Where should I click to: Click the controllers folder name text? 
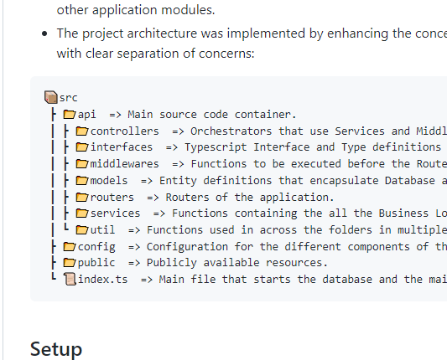tap(125, 131)
